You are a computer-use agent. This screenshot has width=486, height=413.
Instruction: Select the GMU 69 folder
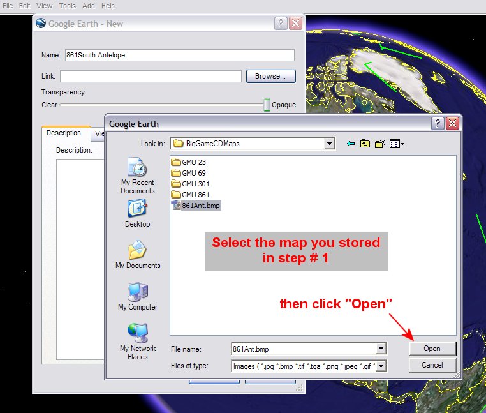click(x=188, y=173)
